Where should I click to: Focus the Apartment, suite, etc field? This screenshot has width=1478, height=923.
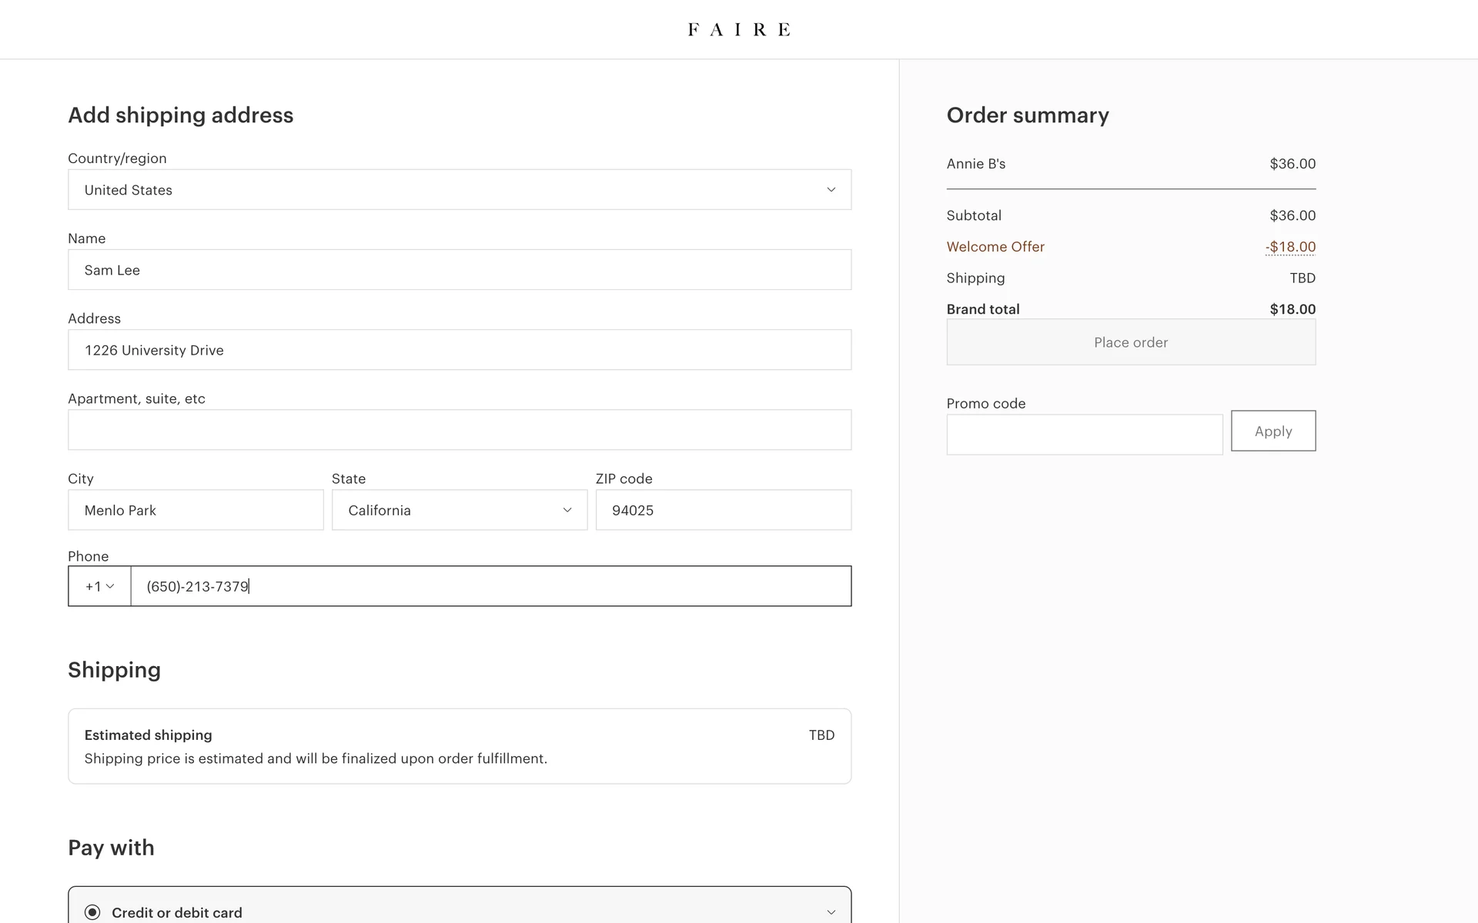(x=459, y=430)
